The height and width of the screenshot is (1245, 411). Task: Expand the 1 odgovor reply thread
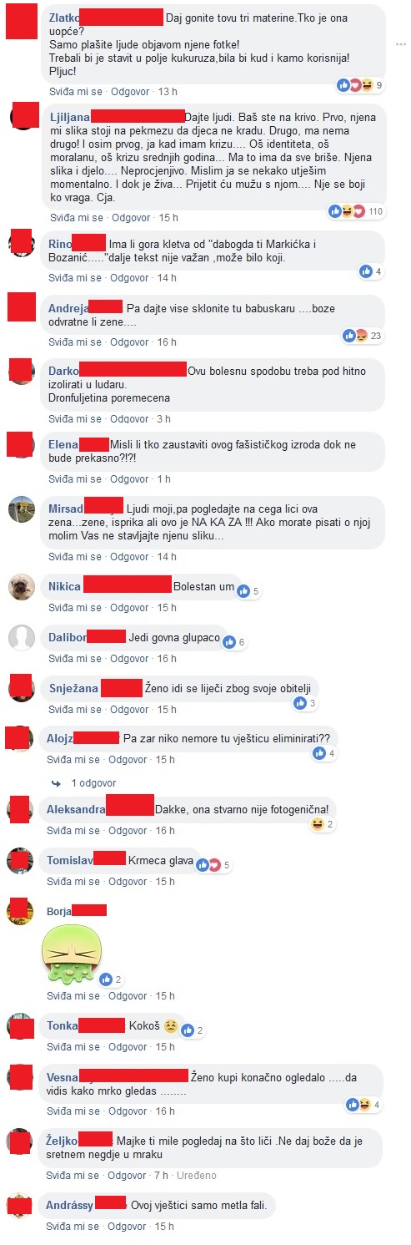click(93, 783)
